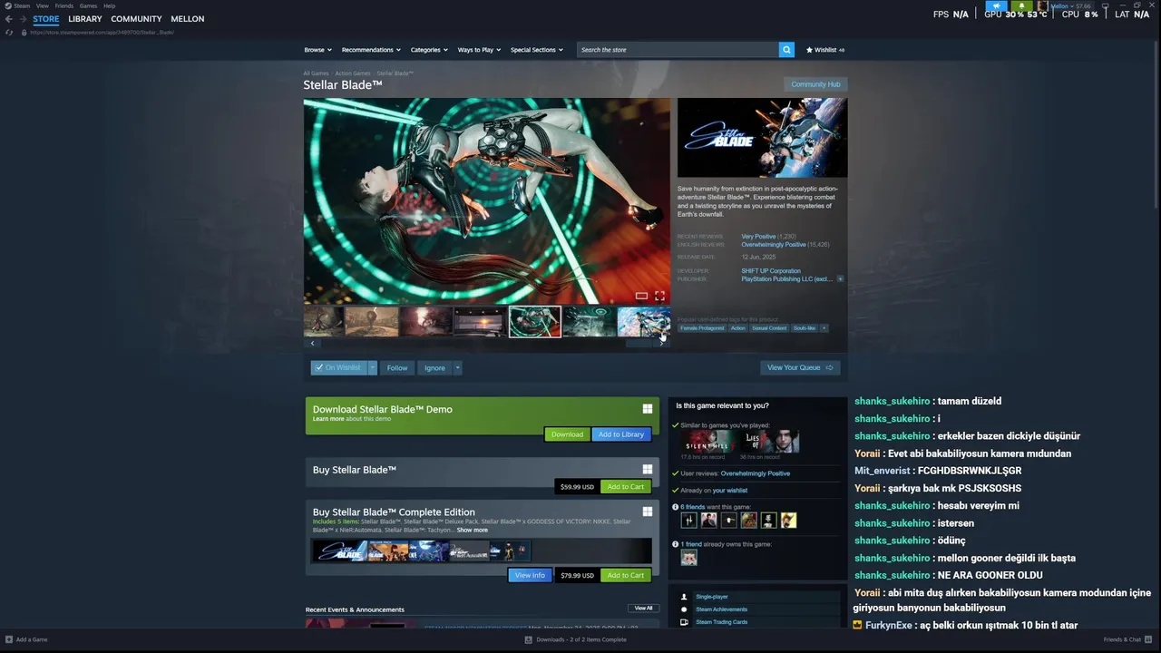Open avatar of friend who owns game
Image resolution: width=1161 pixels, height=653 pixels.
(688, 558)
